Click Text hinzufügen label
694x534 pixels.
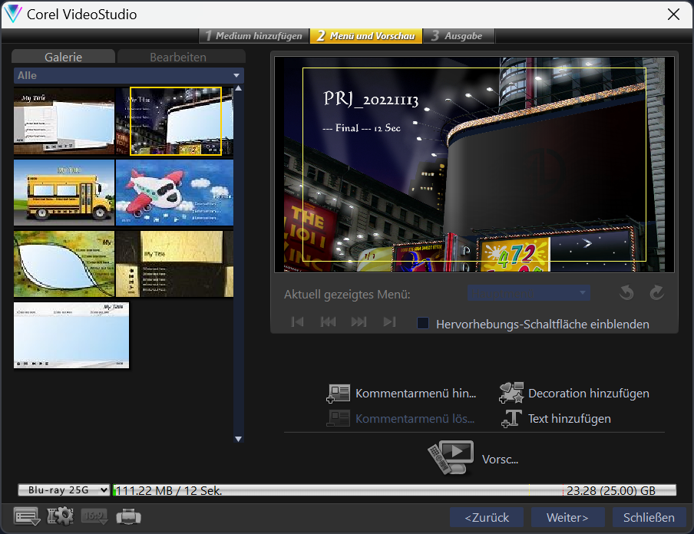coord(569,418)
